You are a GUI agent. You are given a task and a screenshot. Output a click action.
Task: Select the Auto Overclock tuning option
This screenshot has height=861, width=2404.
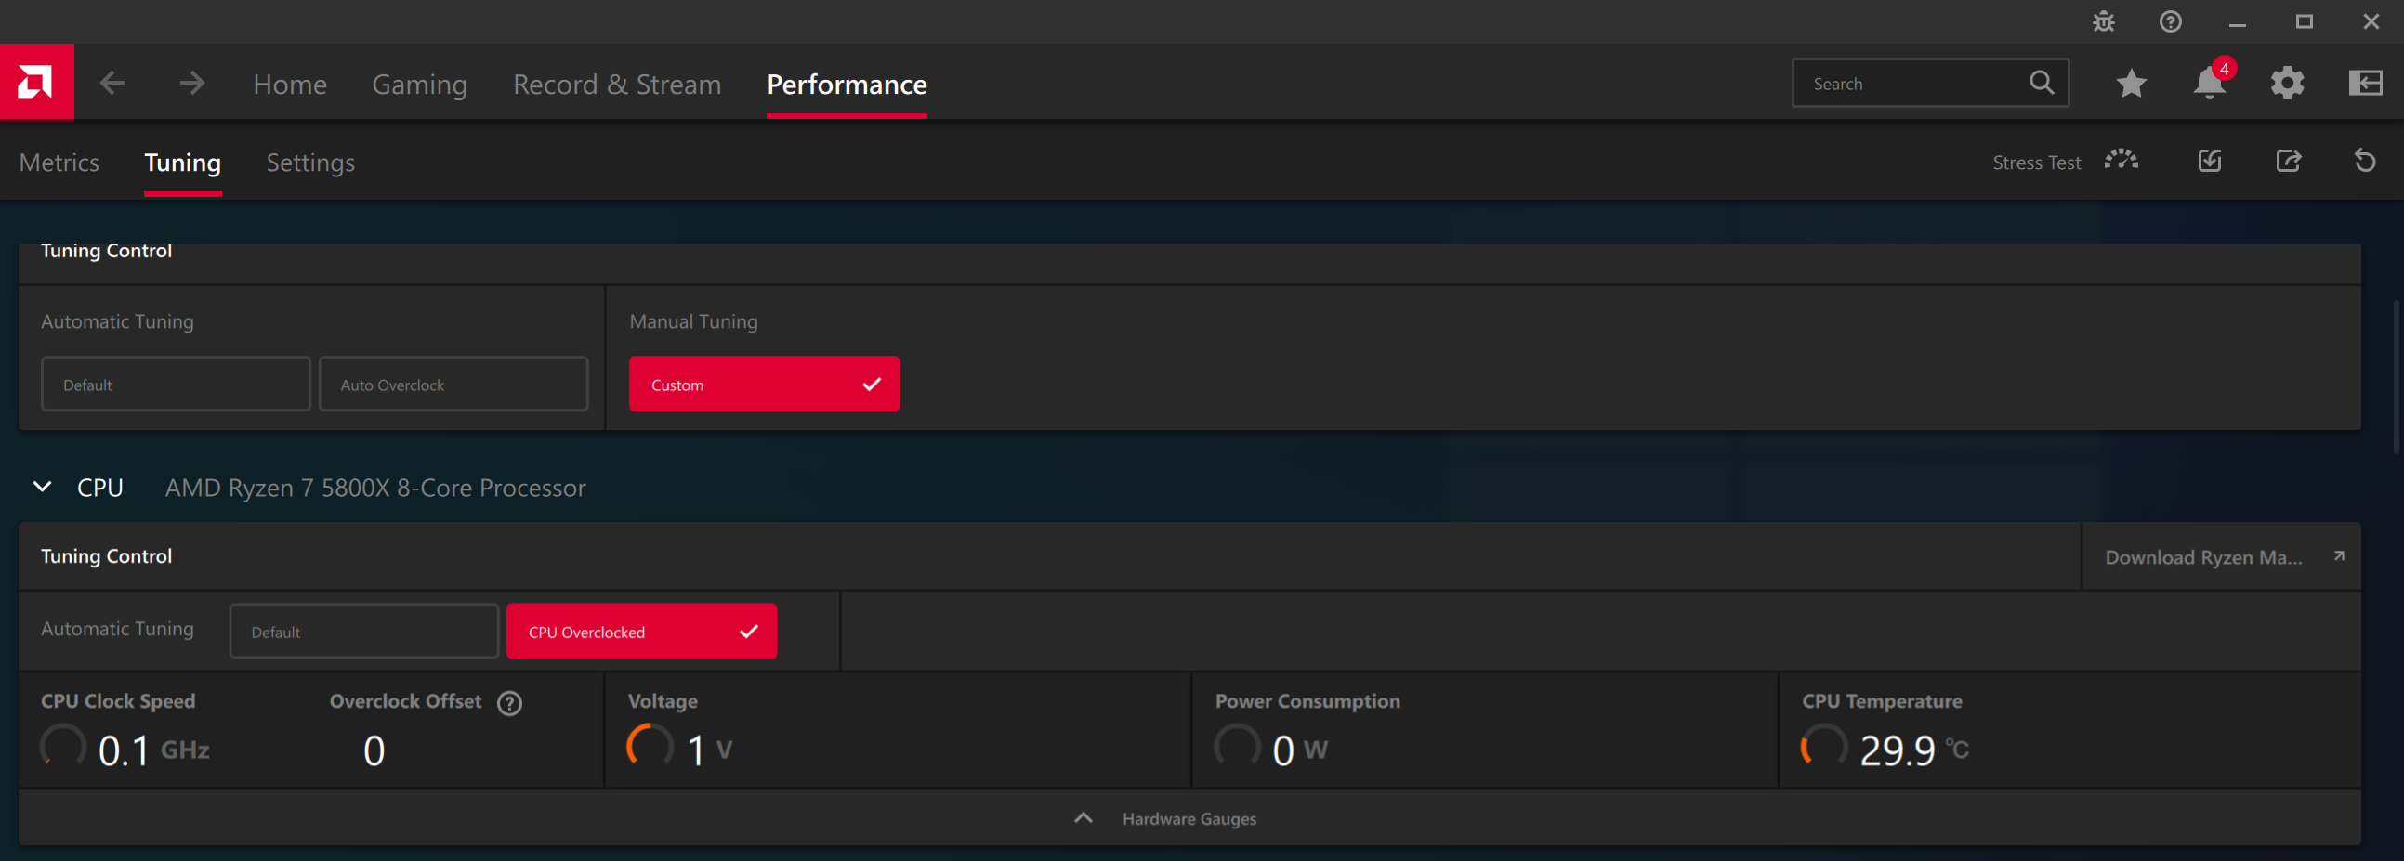[453, 385]
